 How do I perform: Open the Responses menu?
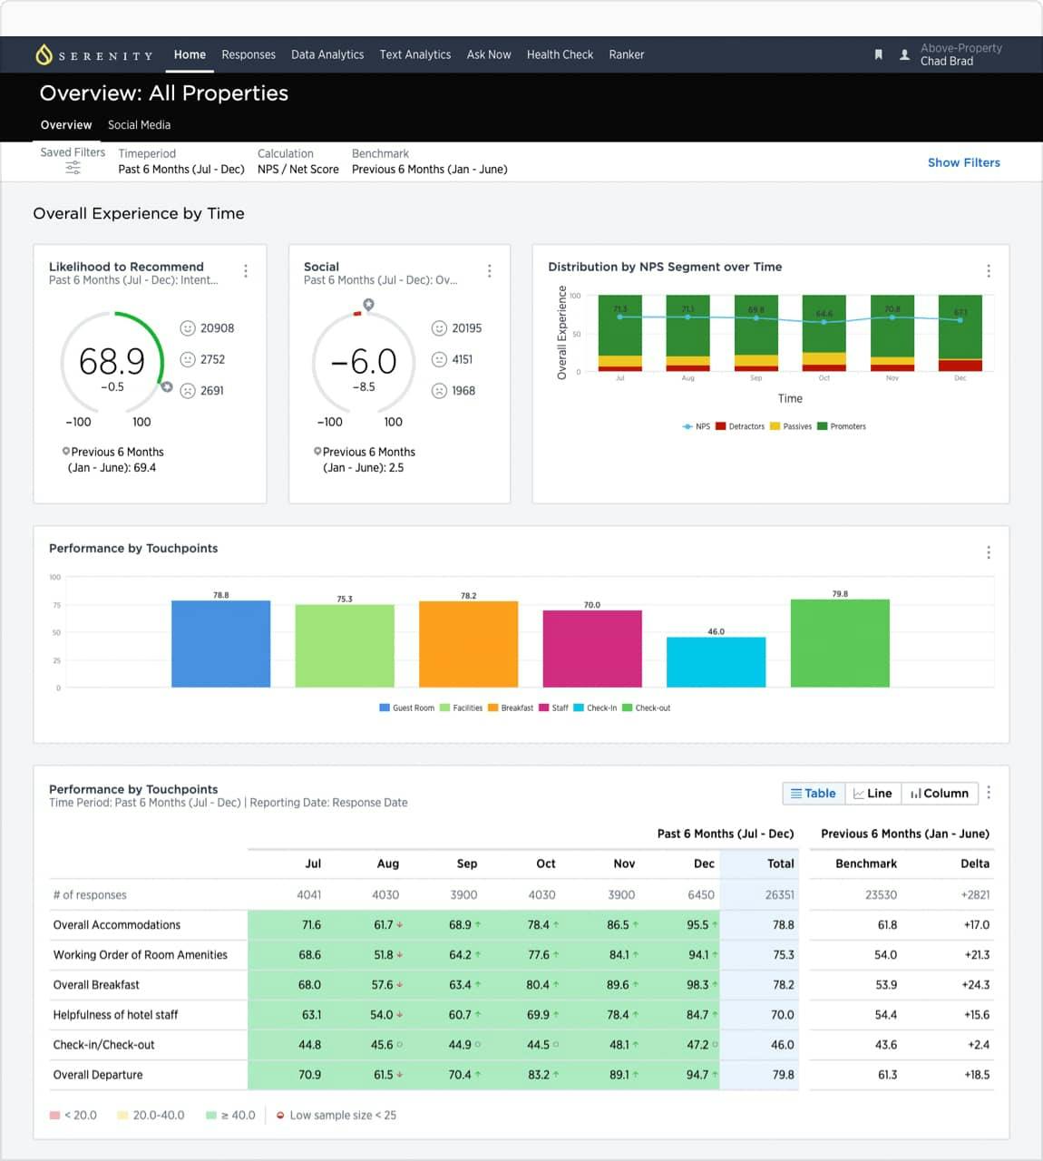tap(249, 54)
